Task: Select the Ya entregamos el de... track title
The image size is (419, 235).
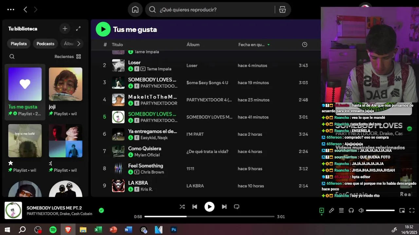Action: (153, 131)
